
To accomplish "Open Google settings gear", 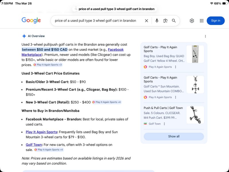I will click(x=192, y=21).
